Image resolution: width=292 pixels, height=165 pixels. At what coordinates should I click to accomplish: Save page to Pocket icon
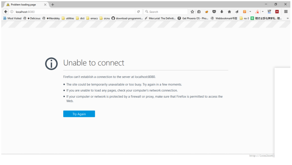[214, 12]
